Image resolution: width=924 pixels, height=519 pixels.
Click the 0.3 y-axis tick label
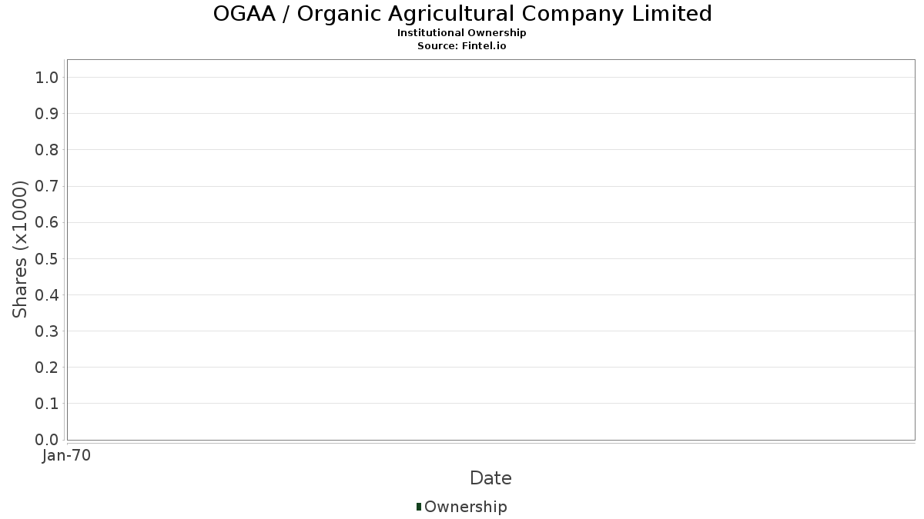(47, 331)
